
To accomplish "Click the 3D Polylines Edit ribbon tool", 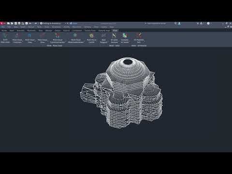I will (139, 38).
